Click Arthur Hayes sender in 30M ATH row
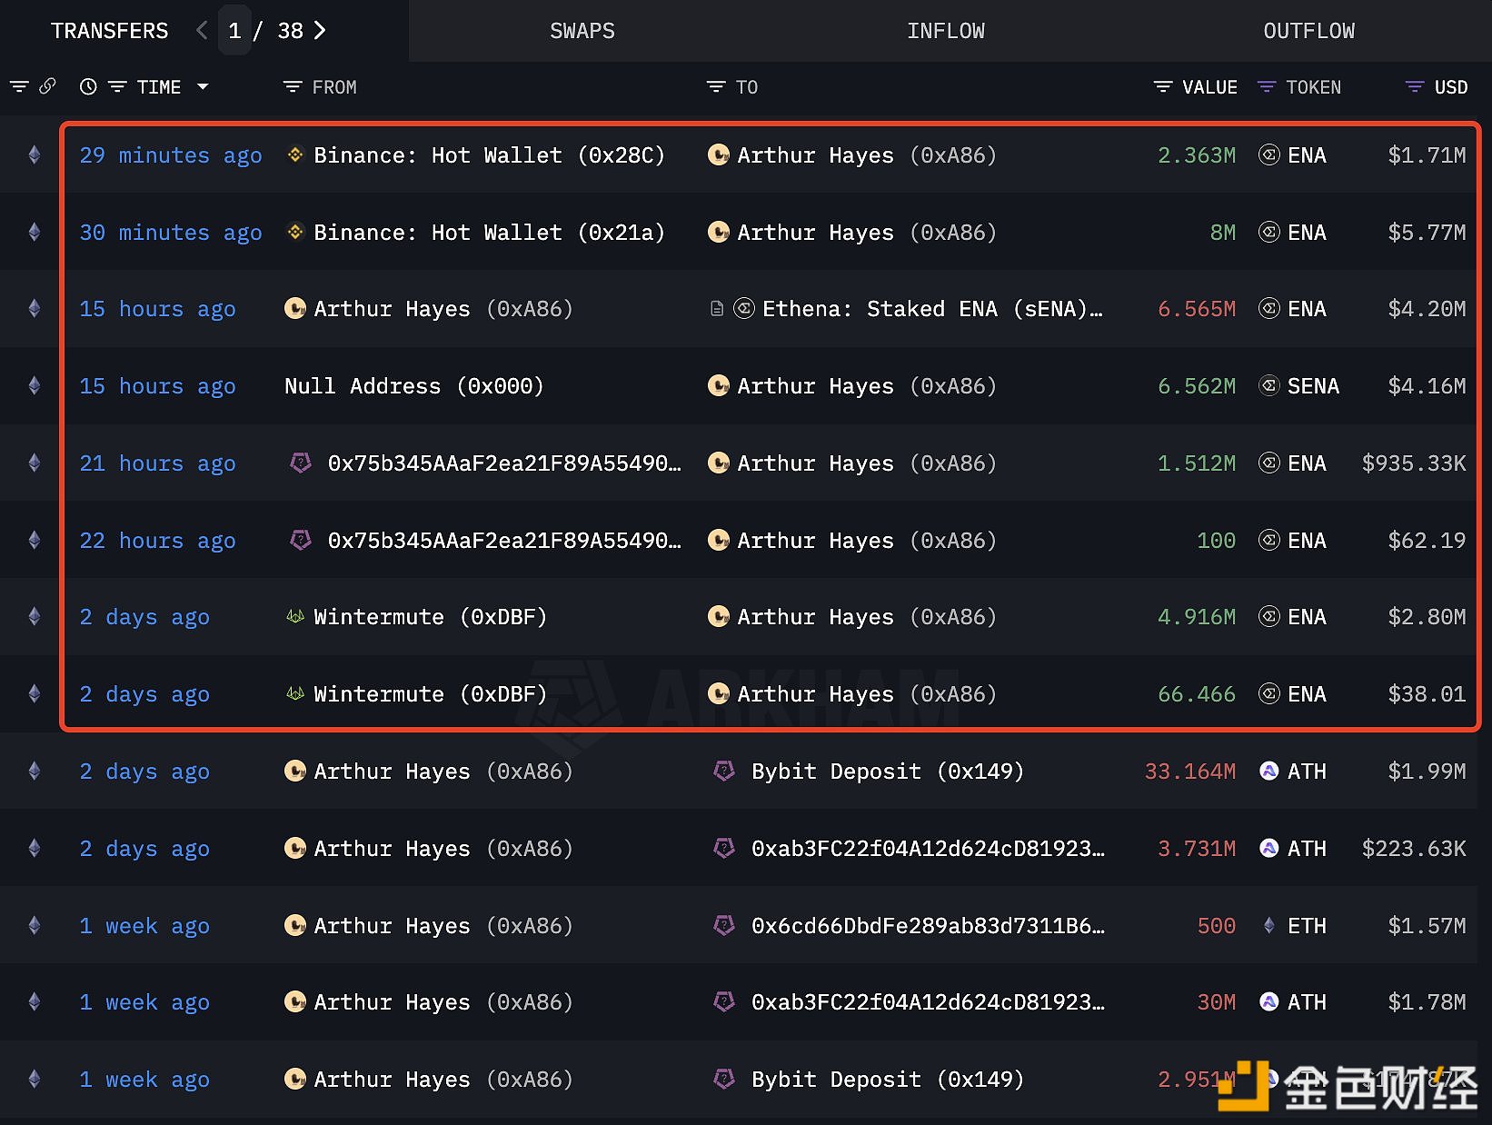 tap(443, 1002)
